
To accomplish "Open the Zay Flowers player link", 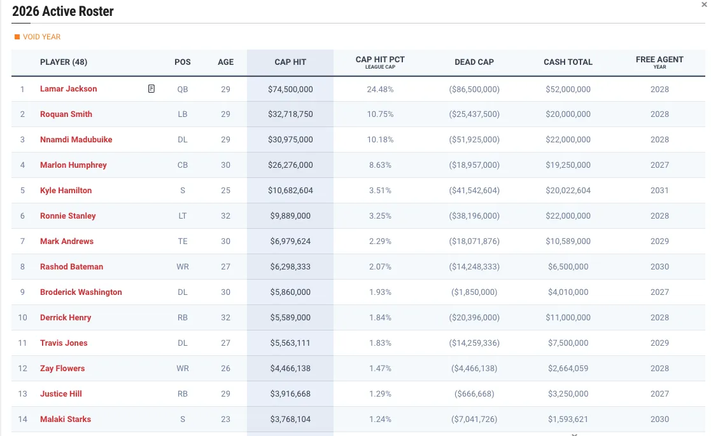I will click(62, 369).
